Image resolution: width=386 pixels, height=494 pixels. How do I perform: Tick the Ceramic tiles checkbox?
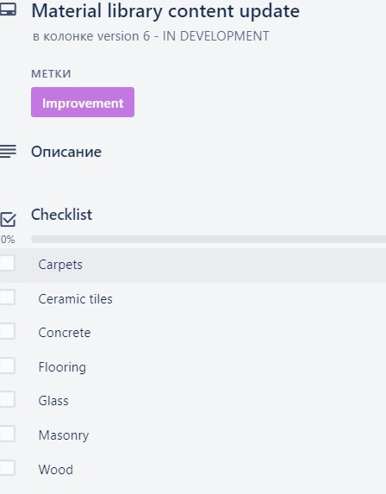pyautogui.click(x=7, y=297)
